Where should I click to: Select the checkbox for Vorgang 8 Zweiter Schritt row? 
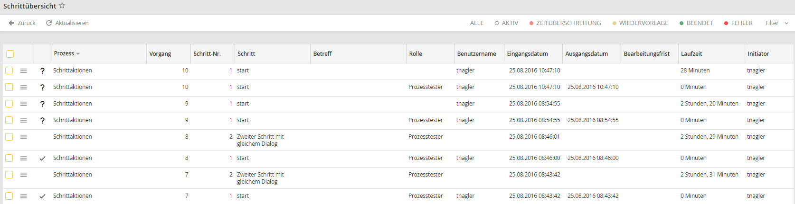click(9, 137)
